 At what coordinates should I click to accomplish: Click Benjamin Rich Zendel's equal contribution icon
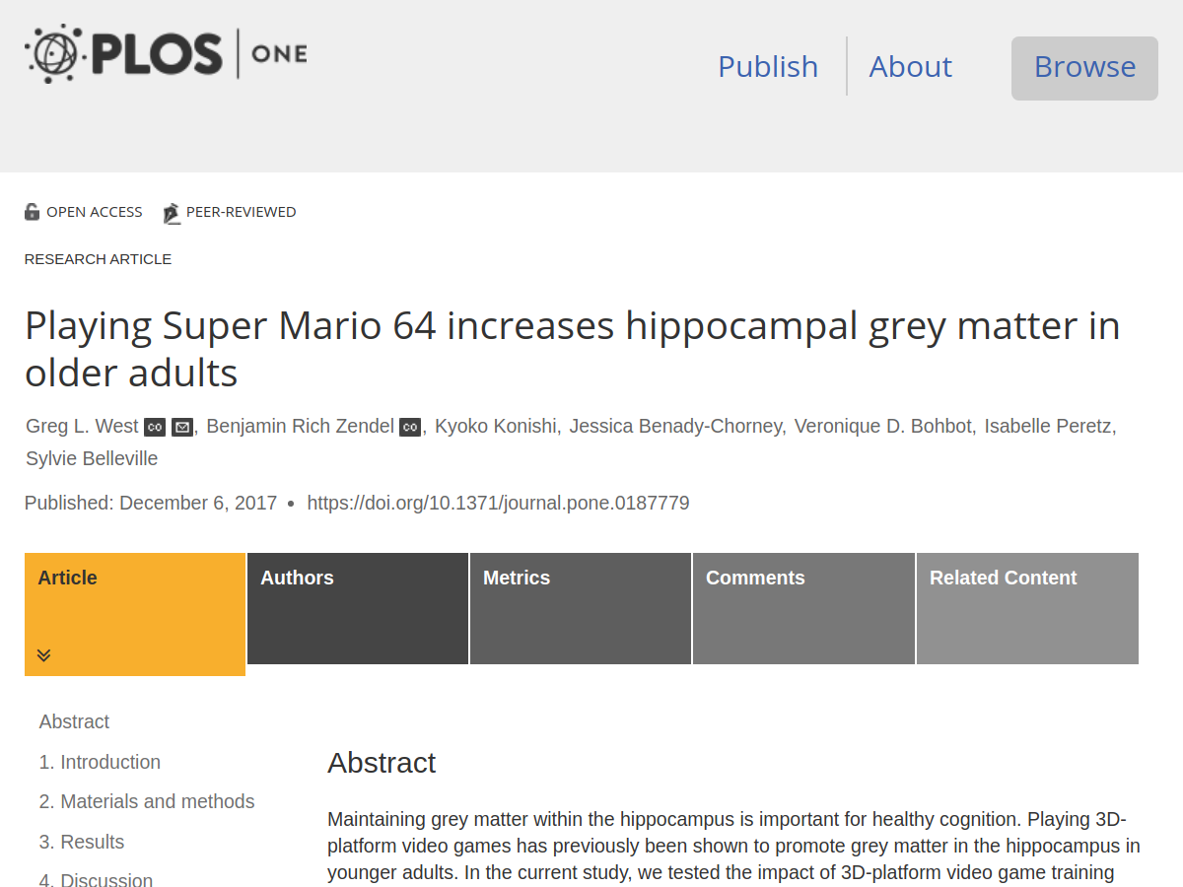point(410,427)
